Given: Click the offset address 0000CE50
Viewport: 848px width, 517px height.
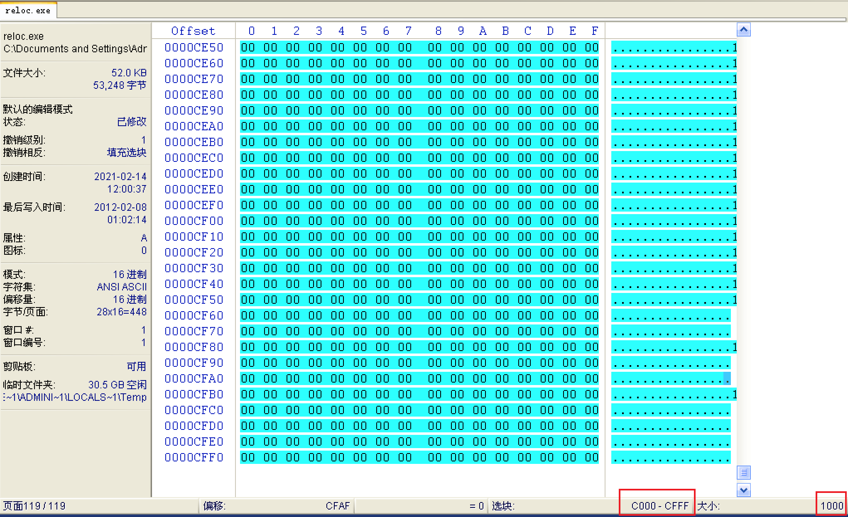Looking at the screenshot, I should pos(194,47).
